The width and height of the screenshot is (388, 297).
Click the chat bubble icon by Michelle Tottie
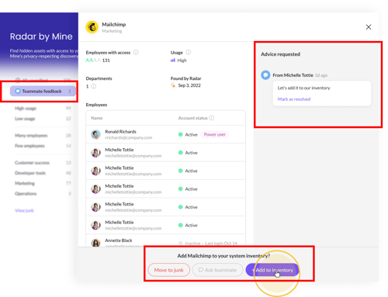(265, 75)
